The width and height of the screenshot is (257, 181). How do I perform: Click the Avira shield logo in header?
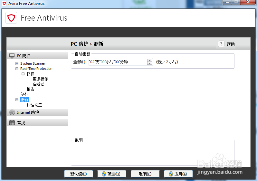pos(11,18)
